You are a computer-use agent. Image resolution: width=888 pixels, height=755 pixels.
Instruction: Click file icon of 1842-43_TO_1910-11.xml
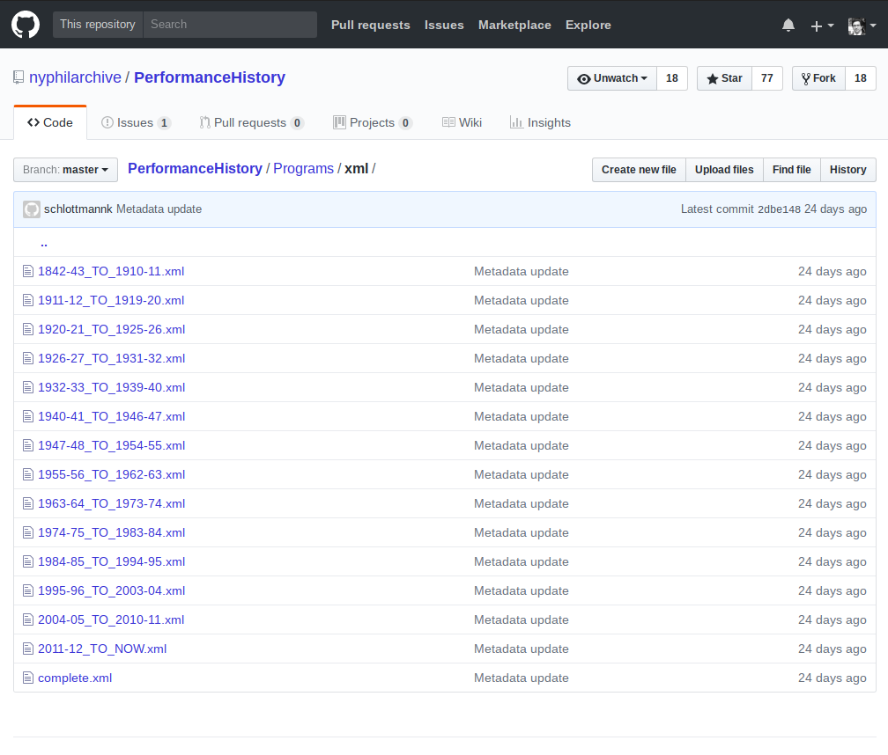pos(28,271)
